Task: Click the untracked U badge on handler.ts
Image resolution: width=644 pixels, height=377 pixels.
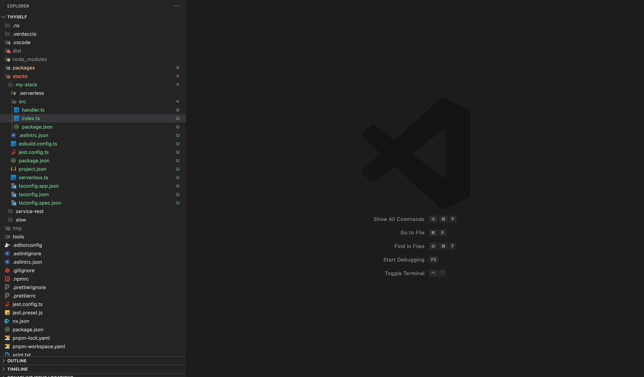Action: [x=178, y=110]
